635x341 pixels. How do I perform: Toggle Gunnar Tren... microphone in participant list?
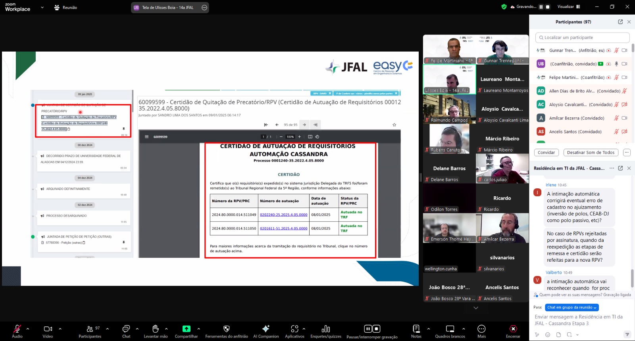coord(616,50)
